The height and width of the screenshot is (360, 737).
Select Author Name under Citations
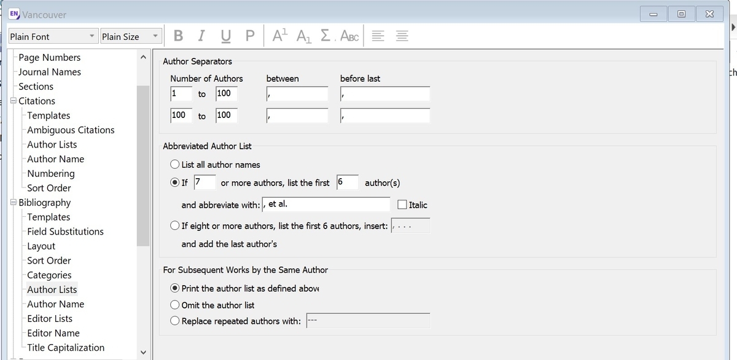click(x=56, y=159)
